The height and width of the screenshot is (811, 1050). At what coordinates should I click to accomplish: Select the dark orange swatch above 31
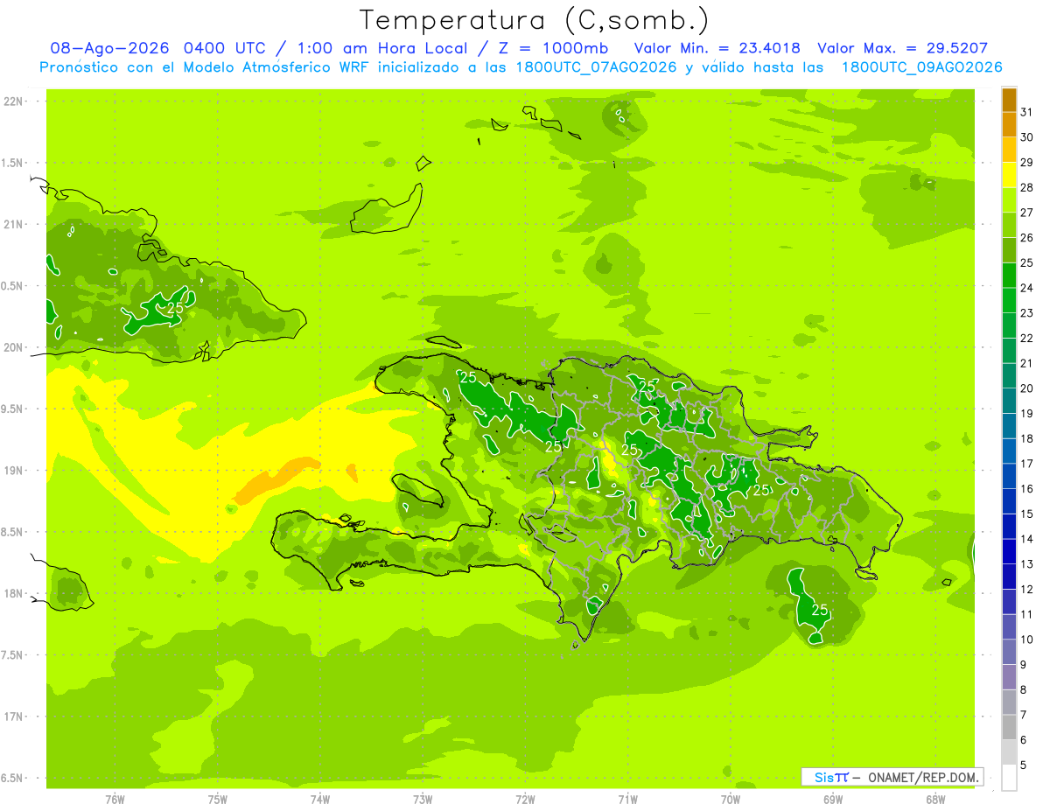[x=1009, y=101]
